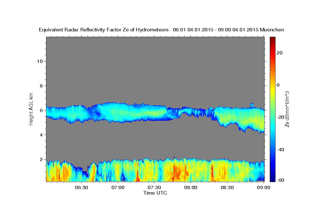
Task: Click the plot title text 'Equivalent Radar Reflectivity Factor Ze of Hydrometeors'
Action: click(x=104, y=30)
